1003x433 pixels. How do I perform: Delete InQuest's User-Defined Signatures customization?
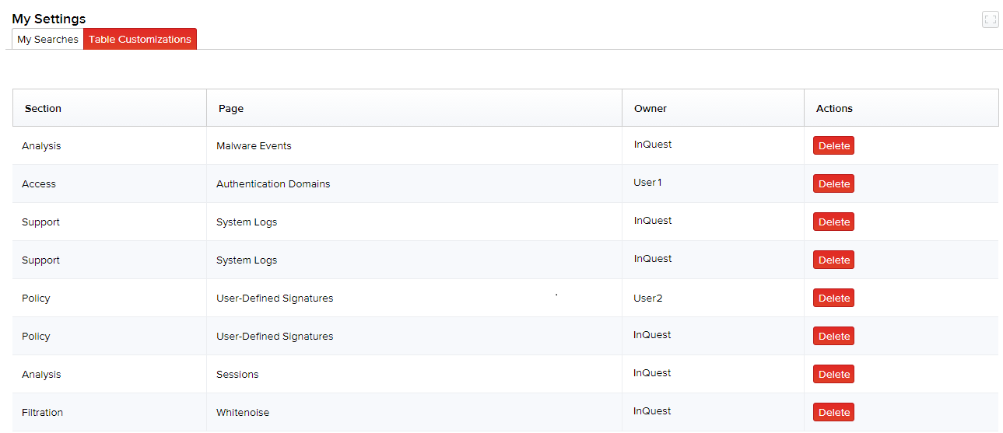click(833, 337)
